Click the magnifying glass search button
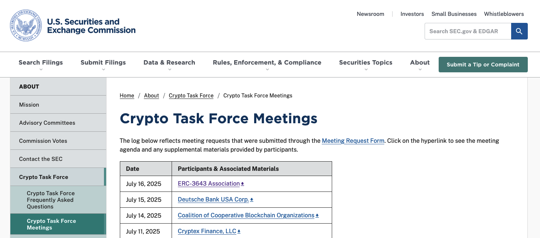 [x=519, y=31]
